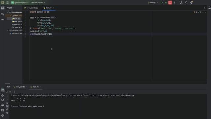211x119 pixels.
Task: Open More tool windows ellipsis in left bar
Action: [x=2, y=19]
